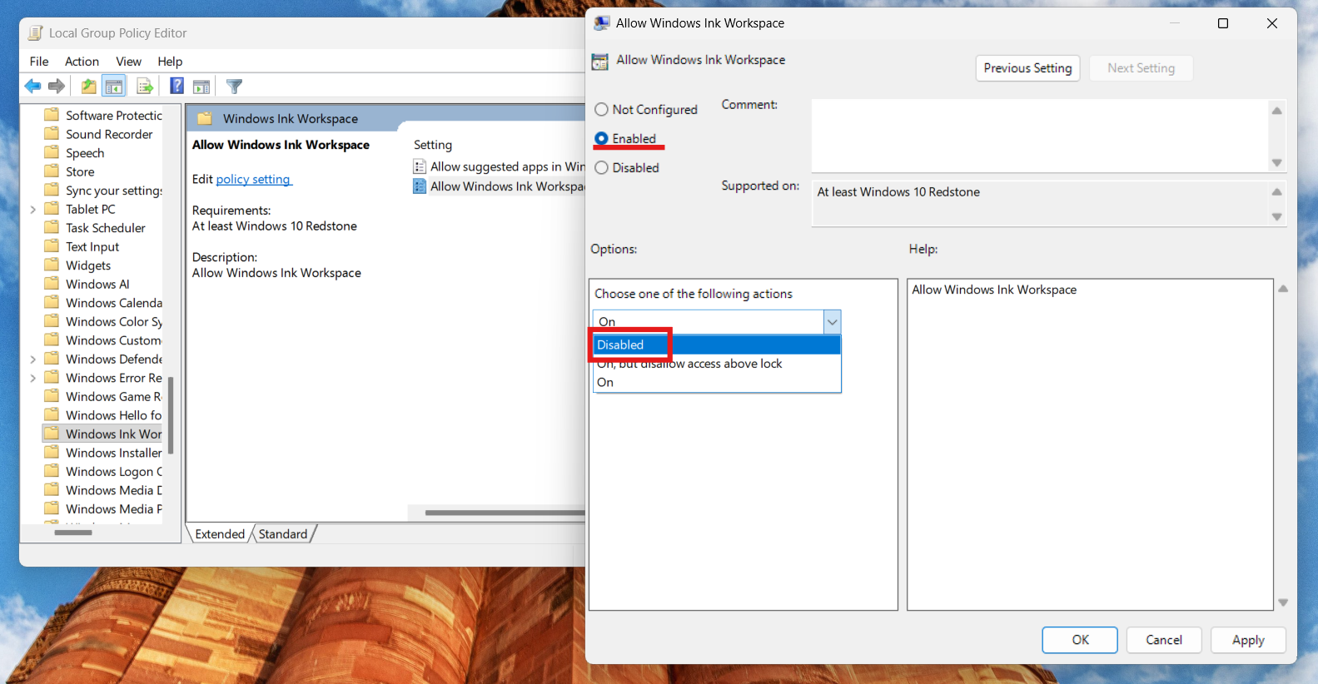Click the folder icon next to Sound Recorder
Screen dimensions: 1318x684
(52, 134)
